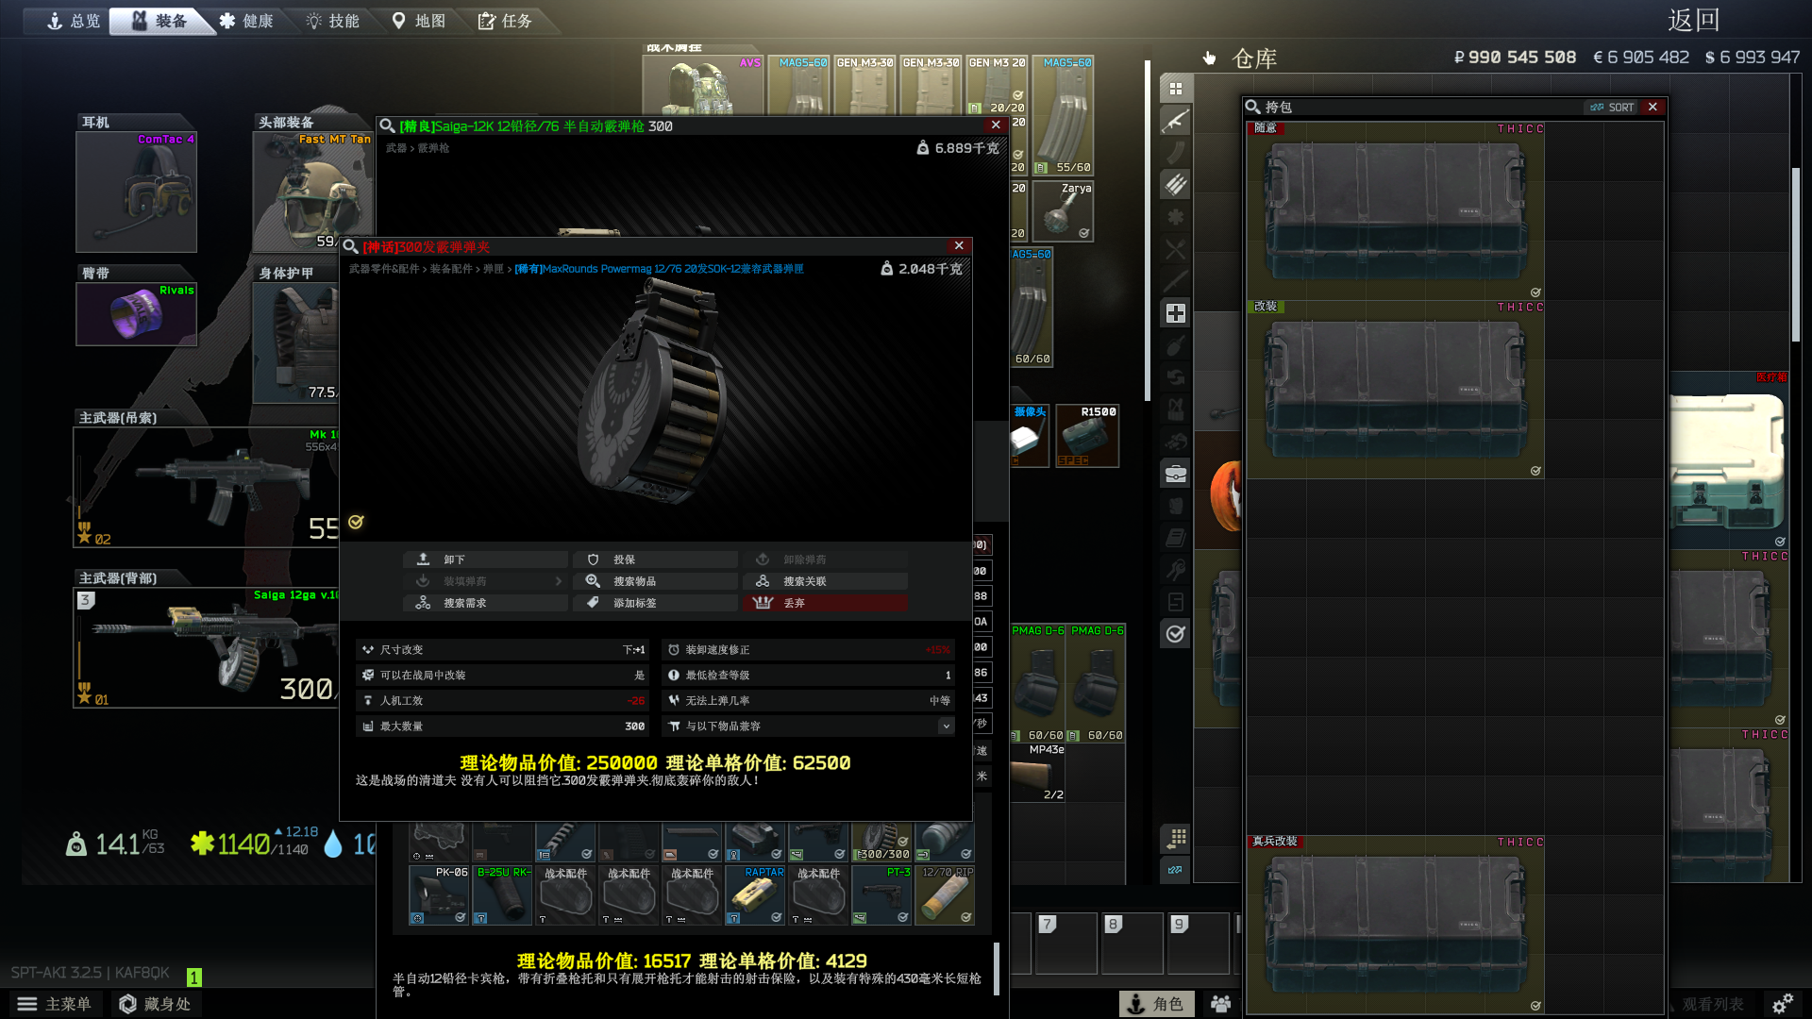
Task: Choose 搜索关联 in the context menu
Action: click(826, 581)
